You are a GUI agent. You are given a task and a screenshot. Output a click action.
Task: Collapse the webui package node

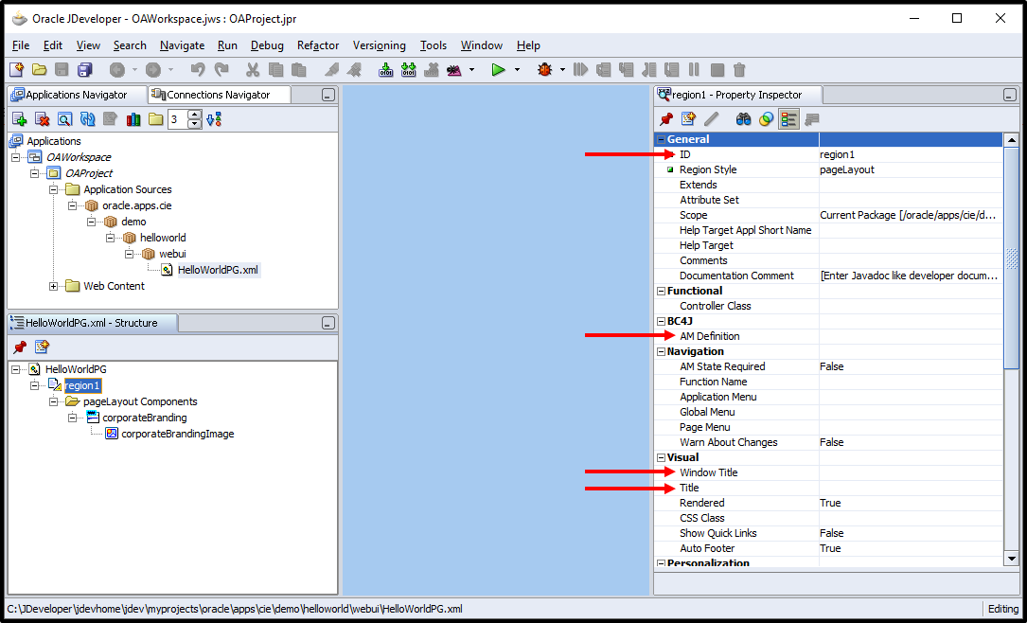pyautogui.click(x=129, y=254)
